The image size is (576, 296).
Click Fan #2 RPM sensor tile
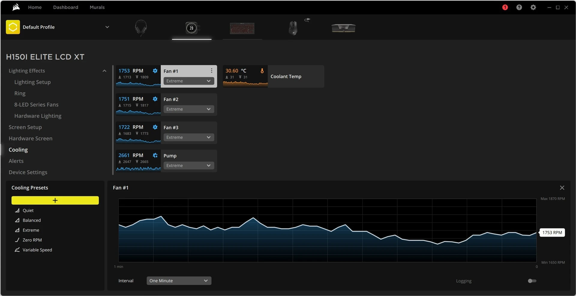(x=138, y=104)
